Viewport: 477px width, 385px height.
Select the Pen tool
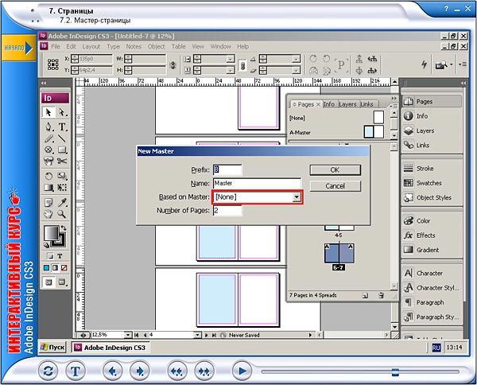pyautogui.click(x=48, y=126)
